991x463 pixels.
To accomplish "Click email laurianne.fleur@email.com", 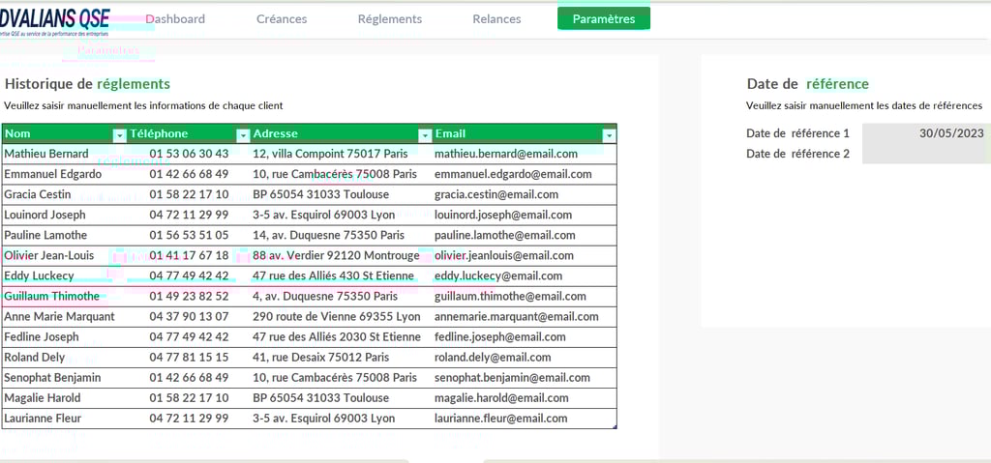I will pyautogui.click(x=499, y=419).
